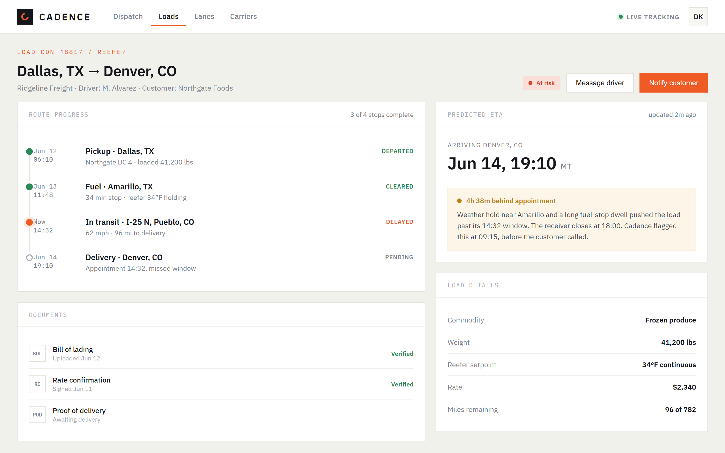The height and width of the screenshot is (453, 725).
Task: Click the 62 mph · 96 mi to delivery text
Action: (x=125, y=233)
